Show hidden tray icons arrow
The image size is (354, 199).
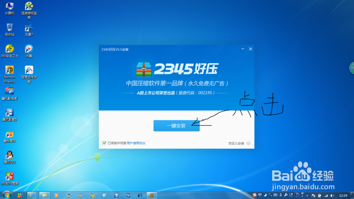[x=307, y=195]
